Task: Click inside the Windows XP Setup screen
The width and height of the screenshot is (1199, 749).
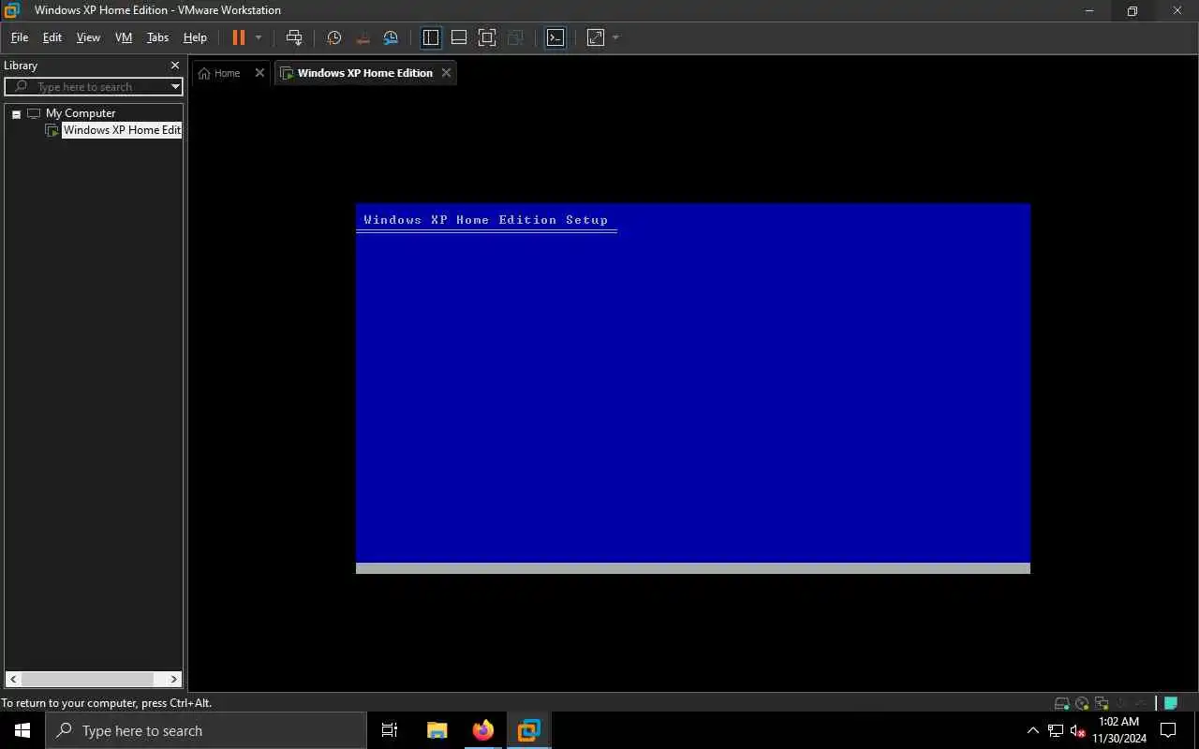Action: (x=693, y=389)
